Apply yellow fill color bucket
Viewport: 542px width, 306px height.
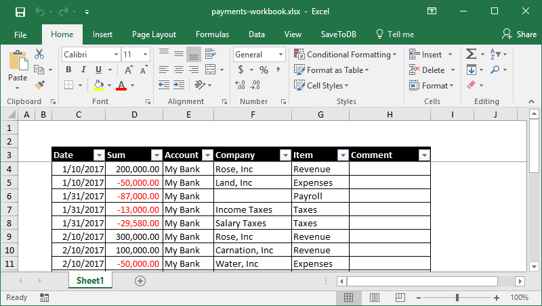point(98,85)
